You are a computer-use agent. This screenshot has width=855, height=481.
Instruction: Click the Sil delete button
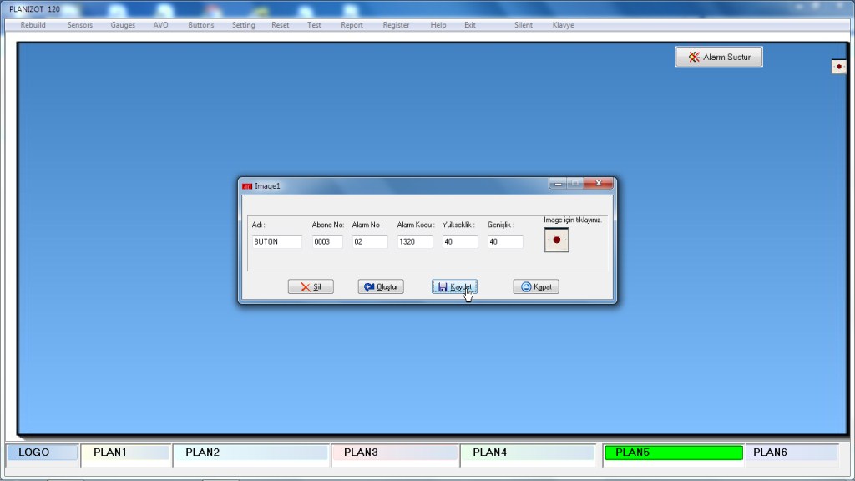pos(311,286)
